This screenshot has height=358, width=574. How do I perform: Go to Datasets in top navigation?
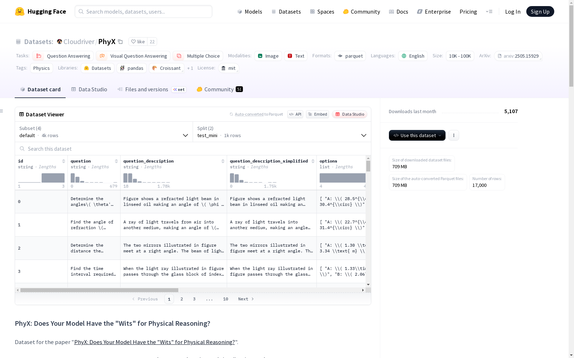click(286, 11)
